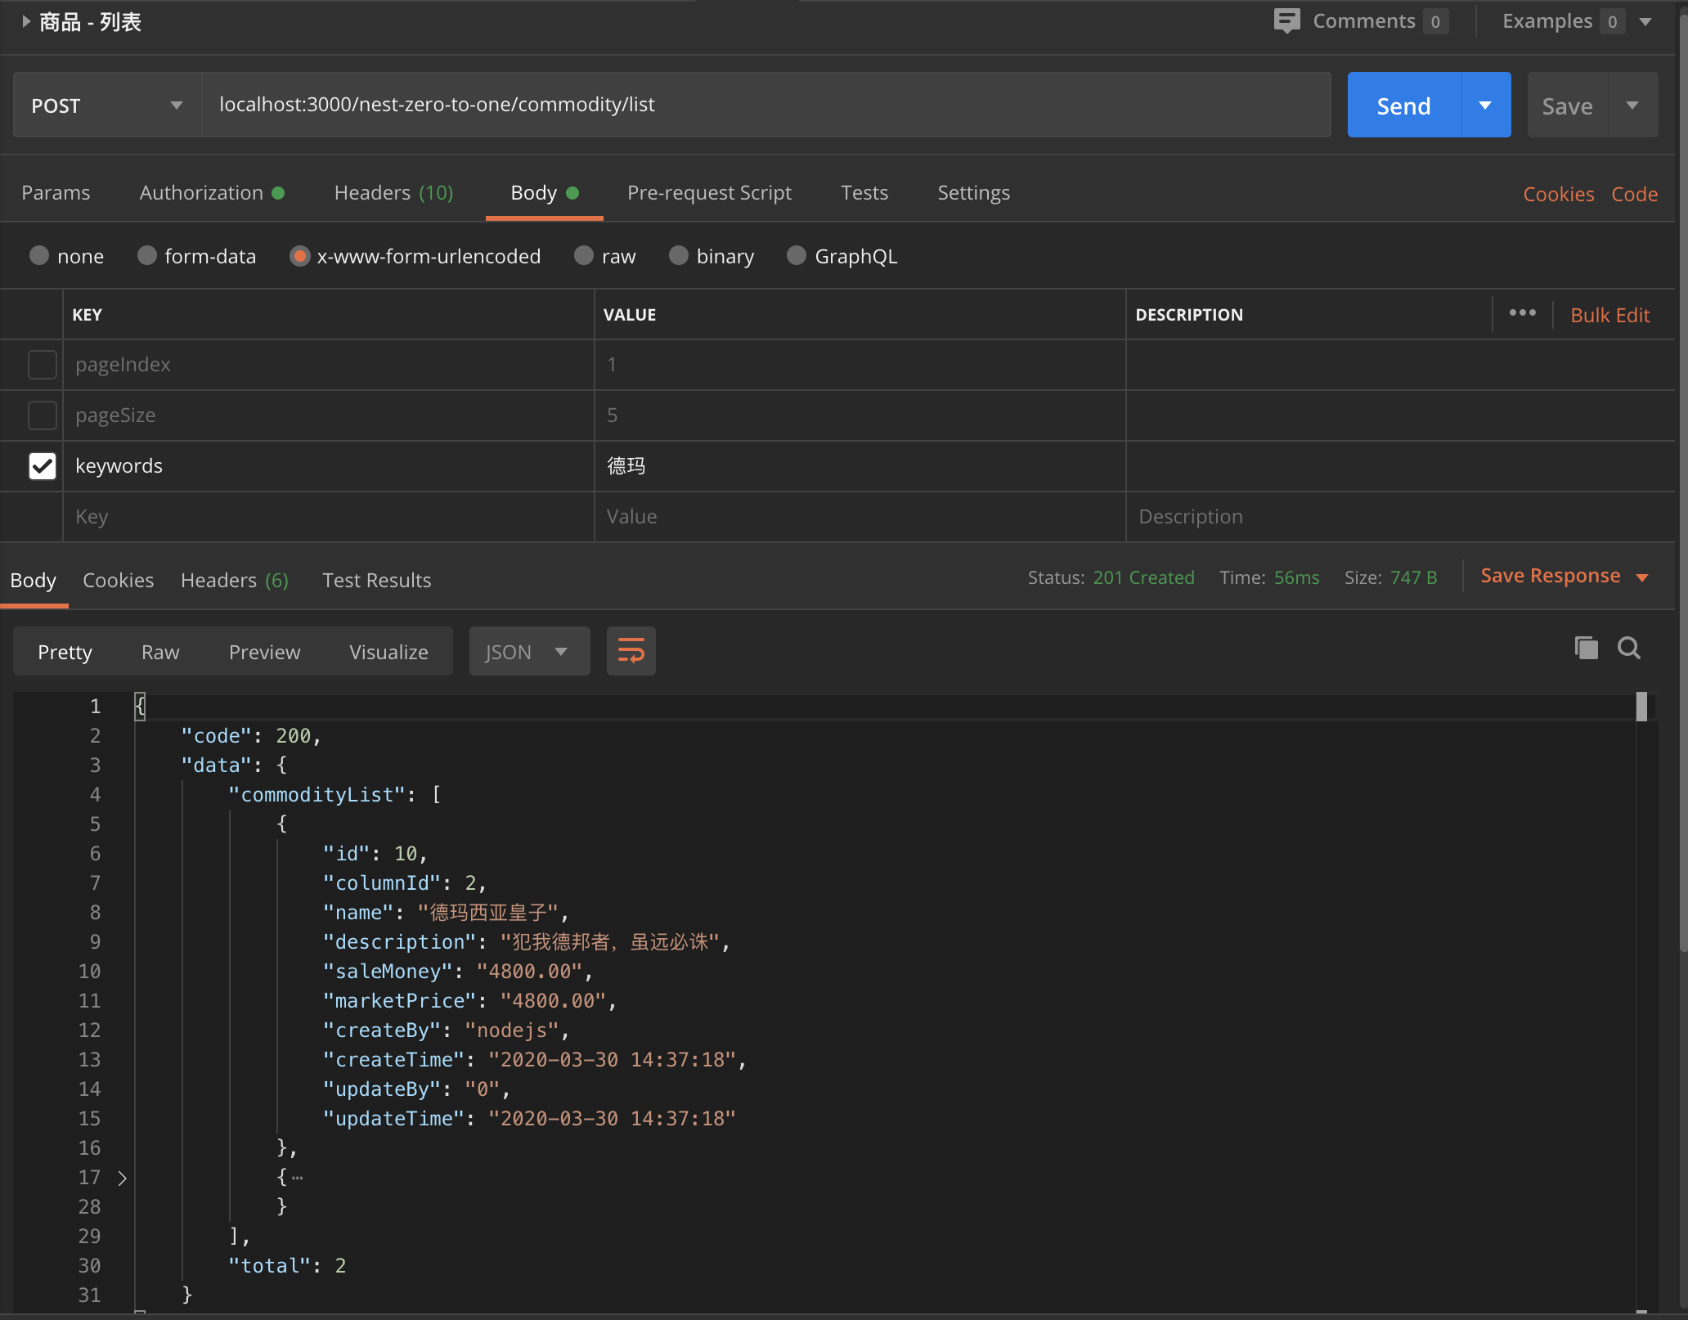This screenshot has height=1320, width=1688.
Task: Click the three-dots column options icon
Action: point(1522,313)
